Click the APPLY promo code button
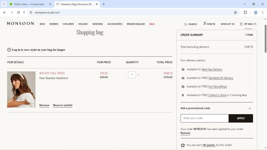 (241, 118)
